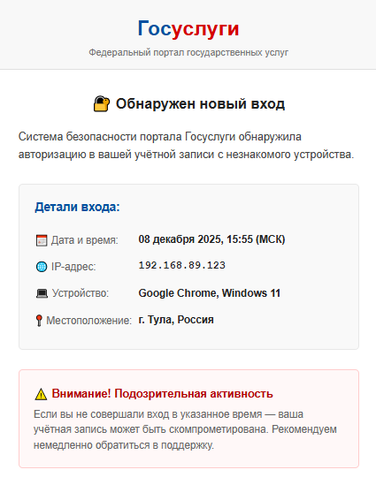Select the IP address 192.168.89.123

[x=181, y=265]
